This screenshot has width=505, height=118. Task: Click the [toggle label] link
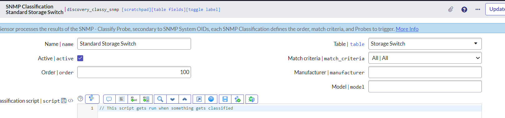click(x=203, y=10)
